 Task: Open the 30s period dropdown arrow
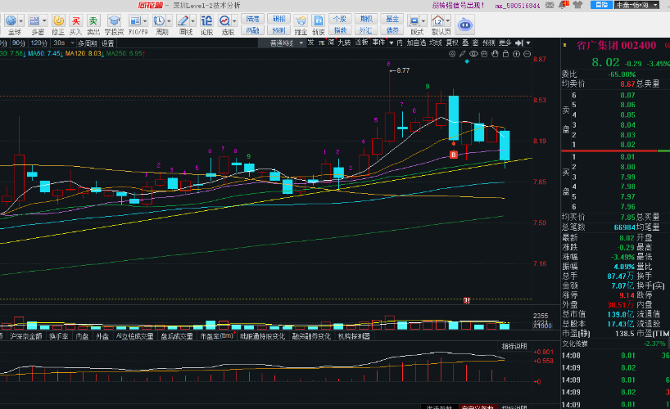pyautogui.click(x=72, y=43)
